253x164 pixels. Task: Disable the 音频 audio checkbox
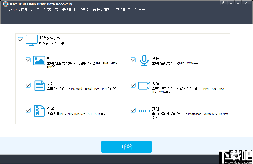[x=133, y=60]
